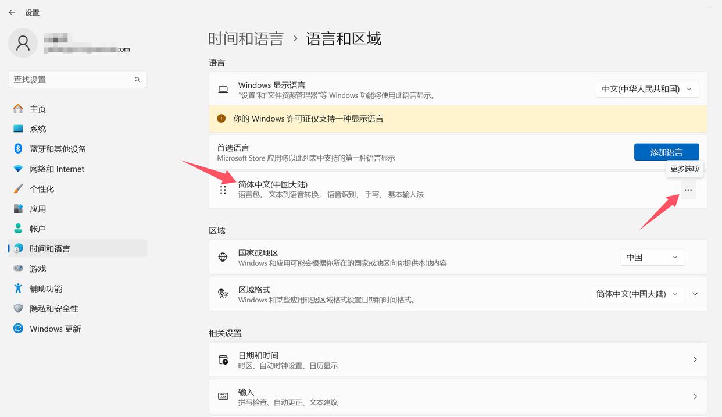The width and height of the screenshot is (722, 417).
Task: Click the 国家或地区 globe icon
Action: [223, 257]
